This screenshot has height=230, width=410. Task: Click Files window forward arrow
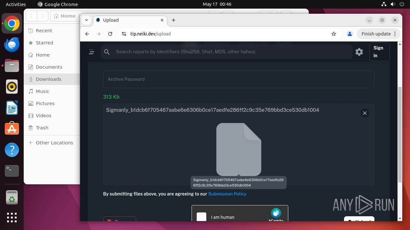tap(43, 16)
